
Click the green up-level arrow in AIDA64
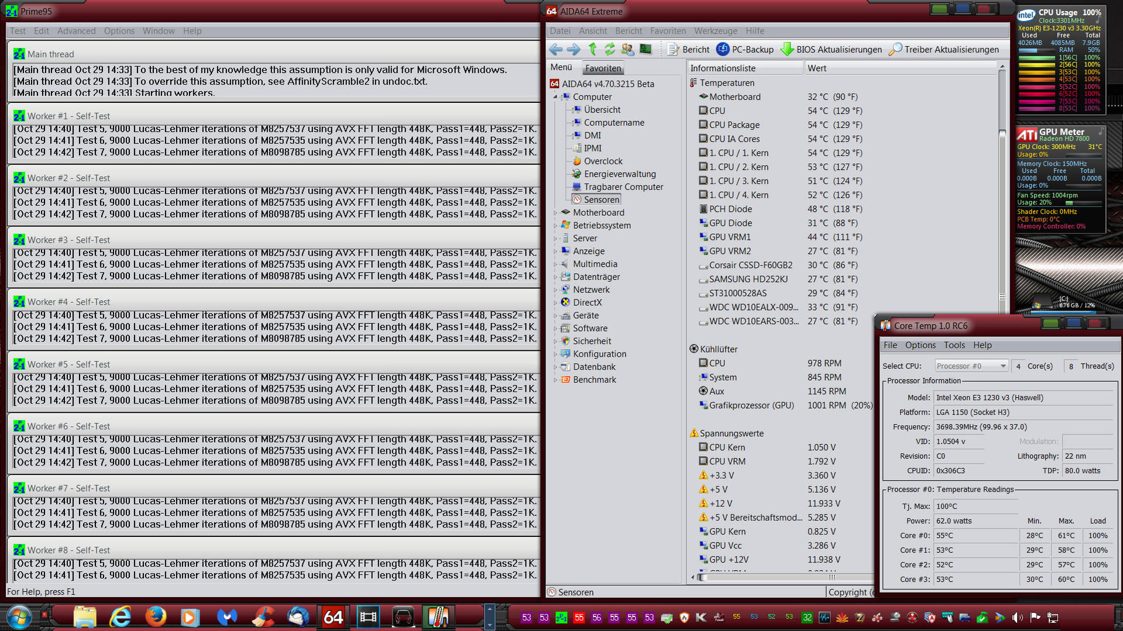click(x=593, y=50)
